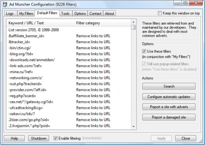The image size is (205, 145).
Task: Sort by Filter category column header
Action: click(x=102, y=23)
